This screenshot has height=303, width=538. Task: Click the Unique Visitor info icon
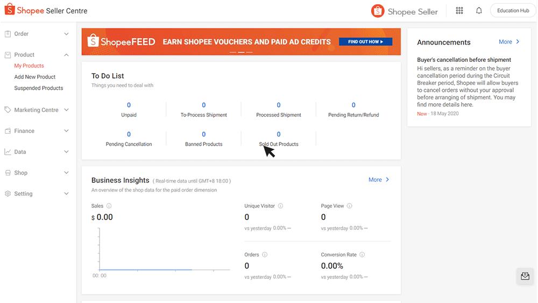280,206
